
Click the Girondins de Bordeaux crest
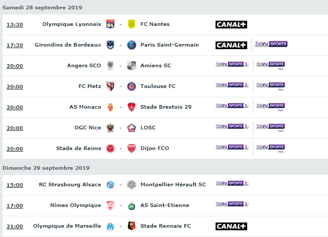tap(110, 45)
